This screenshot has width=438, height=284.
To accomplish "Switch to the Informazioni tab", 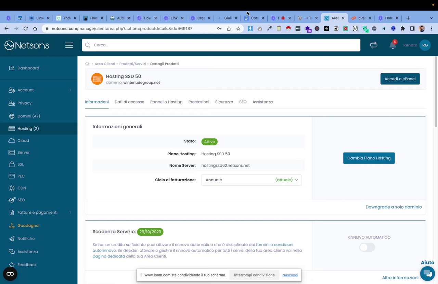I will 97,102.
